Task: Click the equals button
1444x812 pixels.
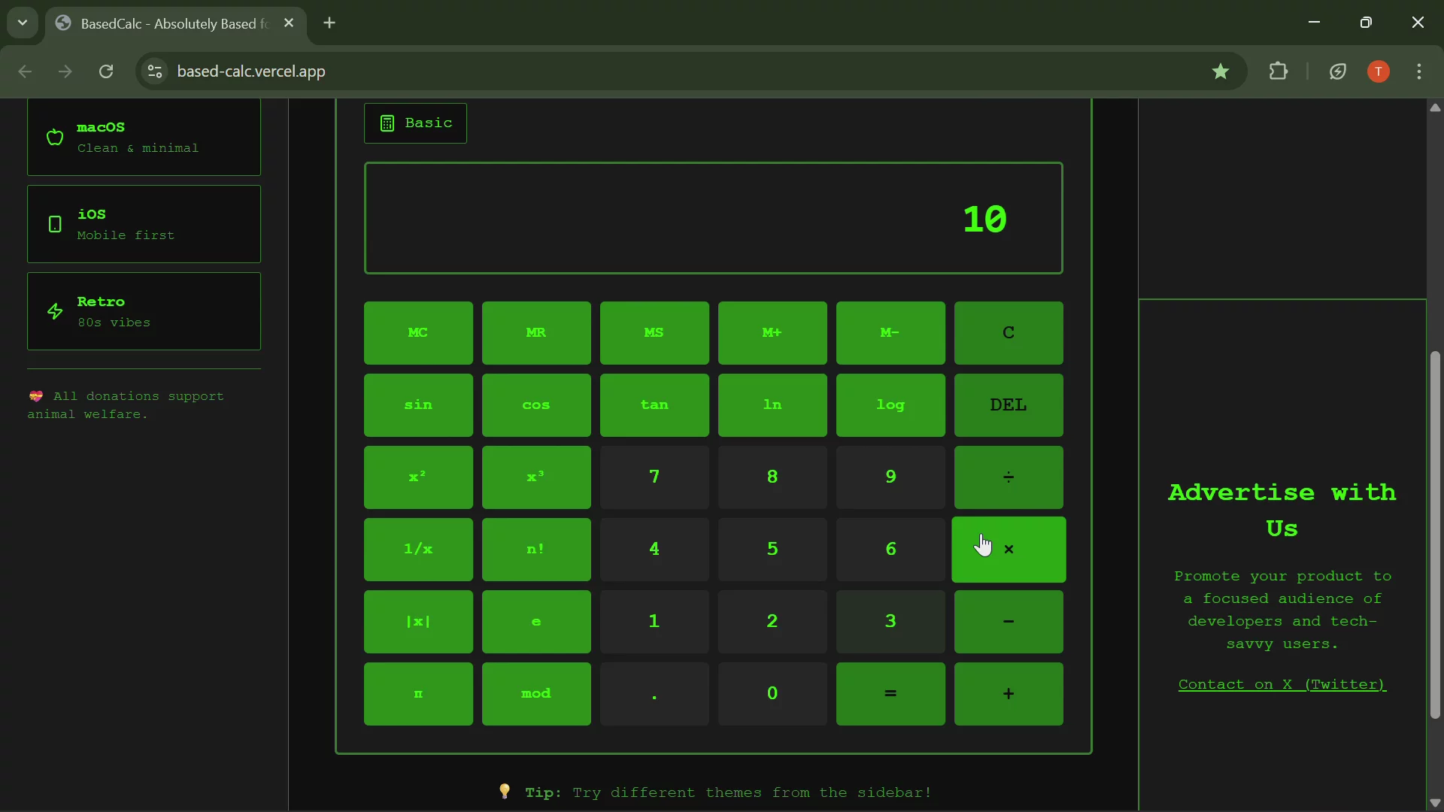Action: click(x=890, y=694)
